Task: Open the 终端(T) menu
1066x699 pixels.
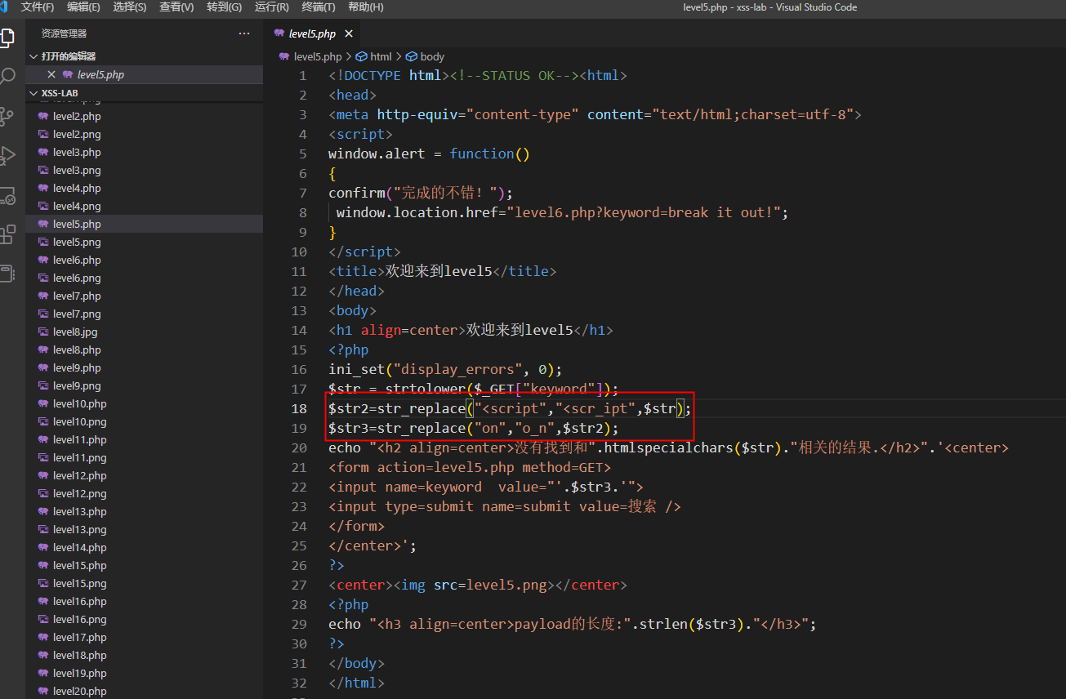Action: pyautogui.click(x=319, y=7)
